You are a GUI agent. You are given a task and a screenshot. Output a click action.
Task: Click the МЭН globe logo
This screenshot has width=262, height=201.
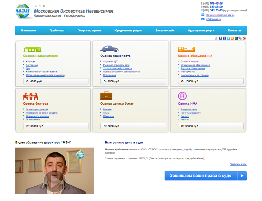(x=22, y=11)
